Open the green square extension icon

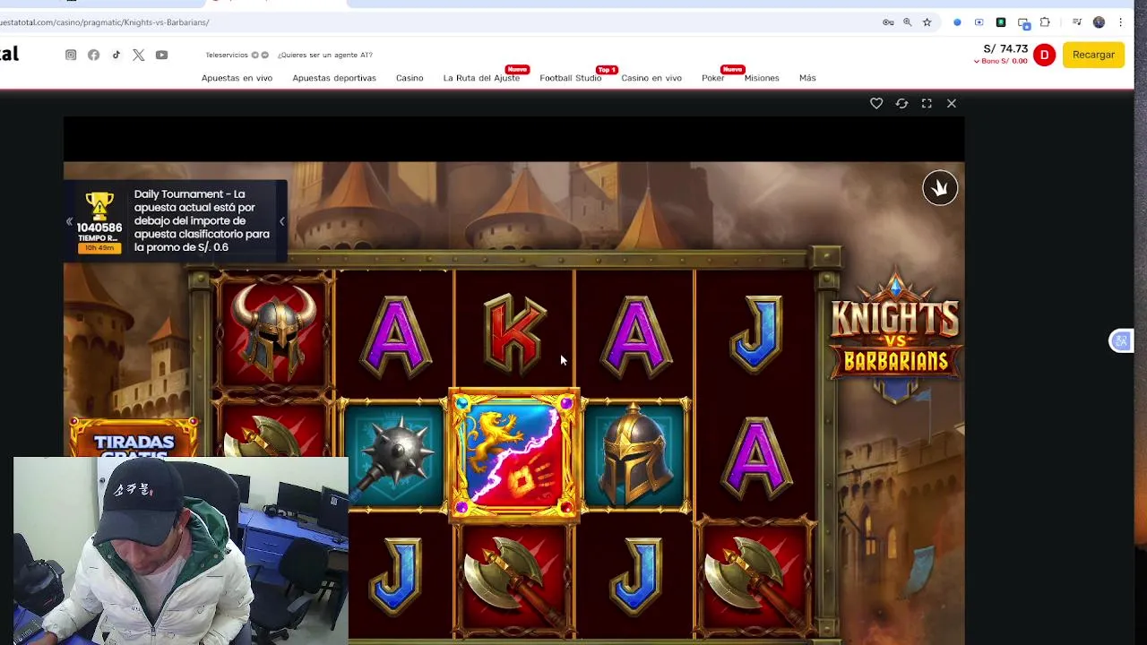click(x=1001, y=22)
